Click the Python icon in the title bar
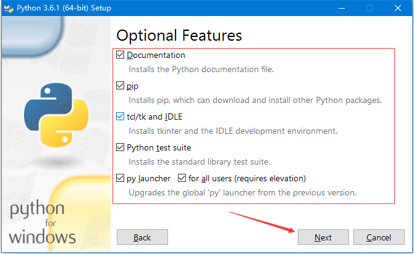 [x=8, y=8]
